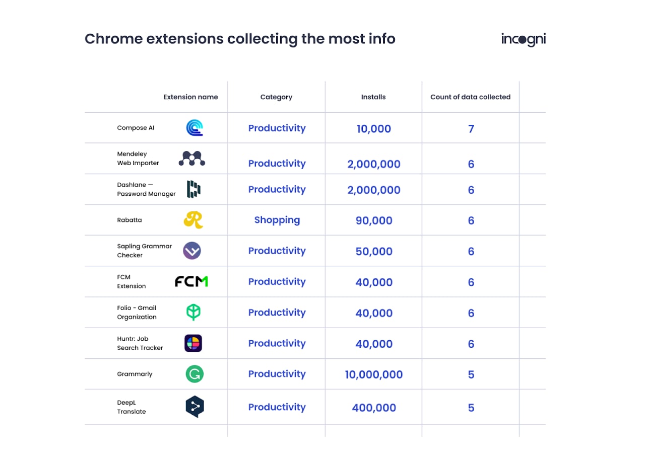The image size is (645, 465).
Task: Click the Extension name column header
Action: [190, 97]
